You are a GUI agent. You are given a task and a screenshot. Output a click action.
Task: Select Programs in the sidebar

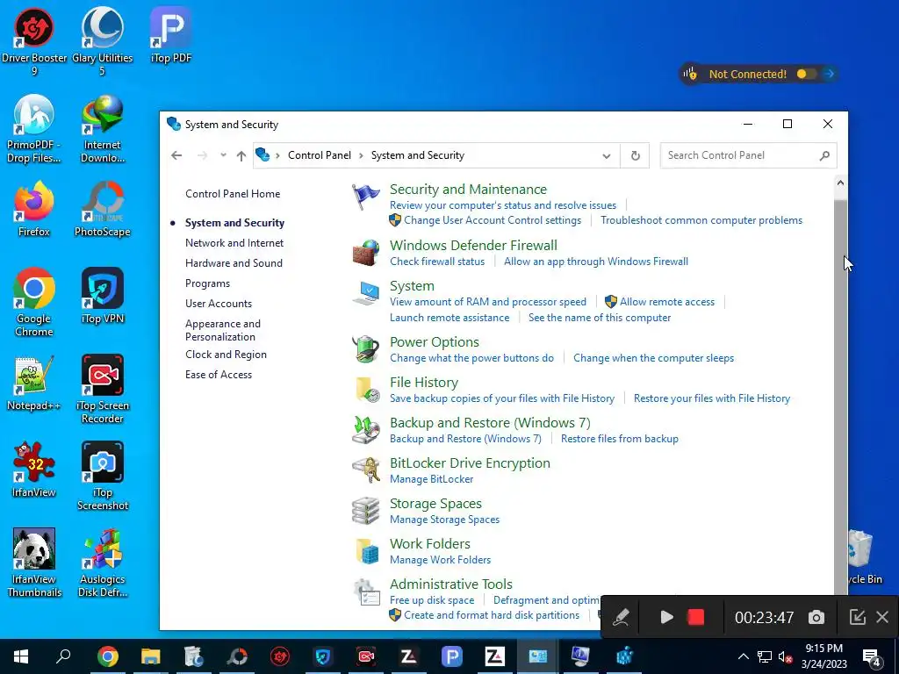[x=207, y=283]
